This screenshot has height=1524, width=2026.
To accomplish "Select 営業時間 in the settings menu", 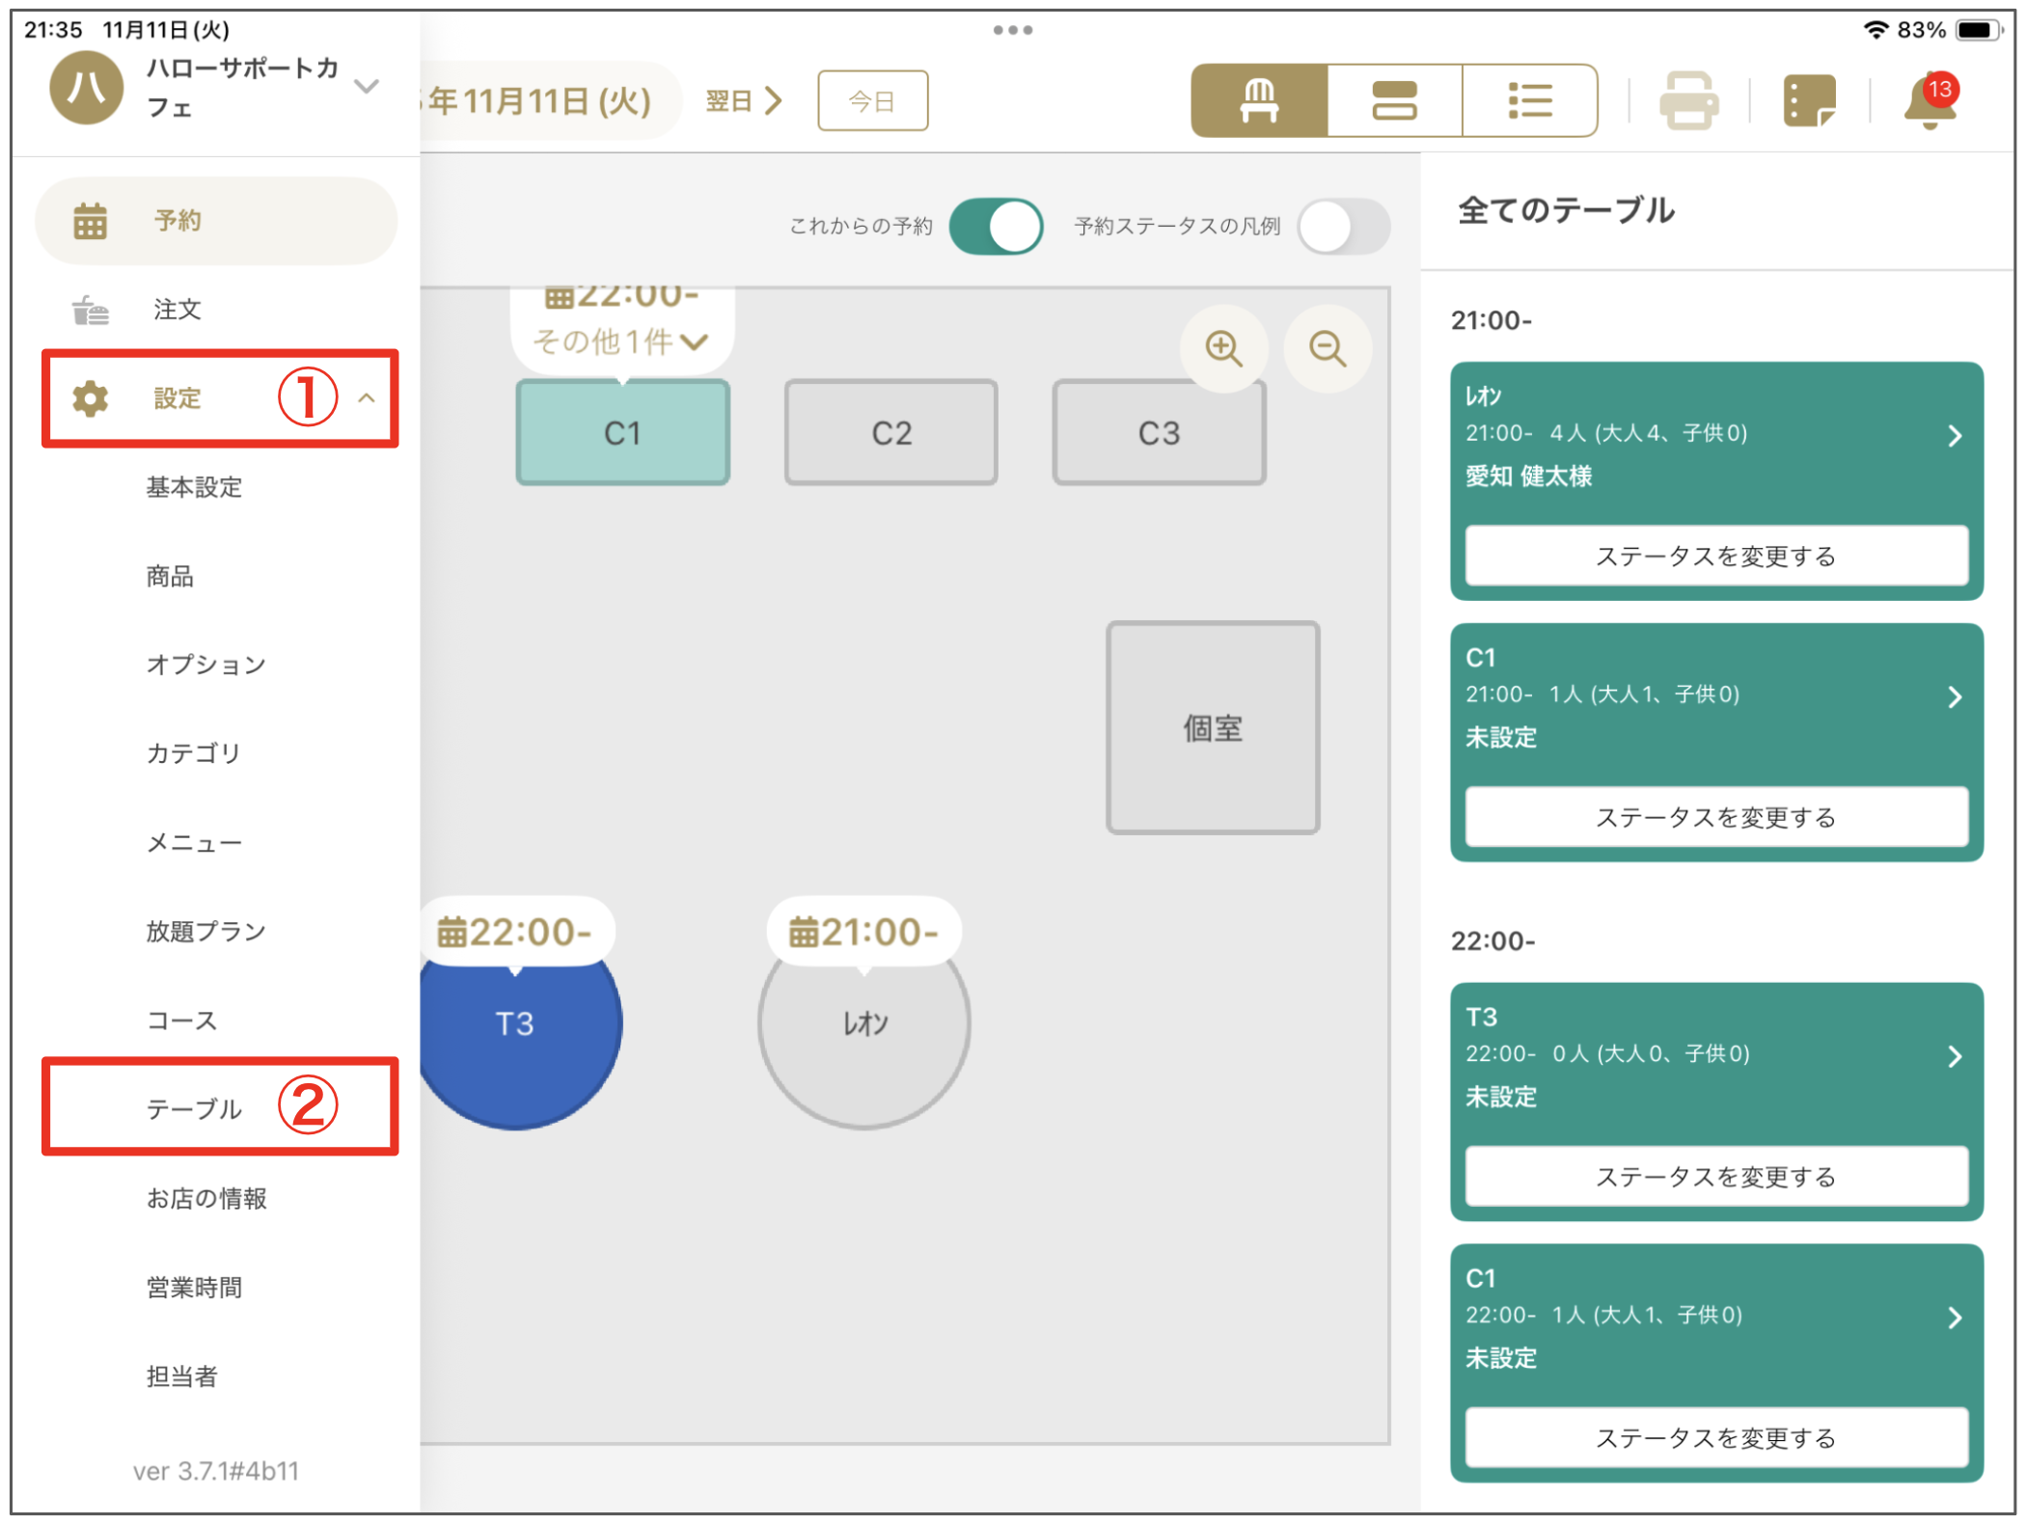I will [194, 1287].
